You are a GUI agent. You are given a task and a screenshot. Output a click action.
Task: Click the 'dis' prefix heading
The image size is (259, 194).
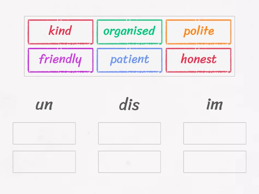tap(129, 104)
